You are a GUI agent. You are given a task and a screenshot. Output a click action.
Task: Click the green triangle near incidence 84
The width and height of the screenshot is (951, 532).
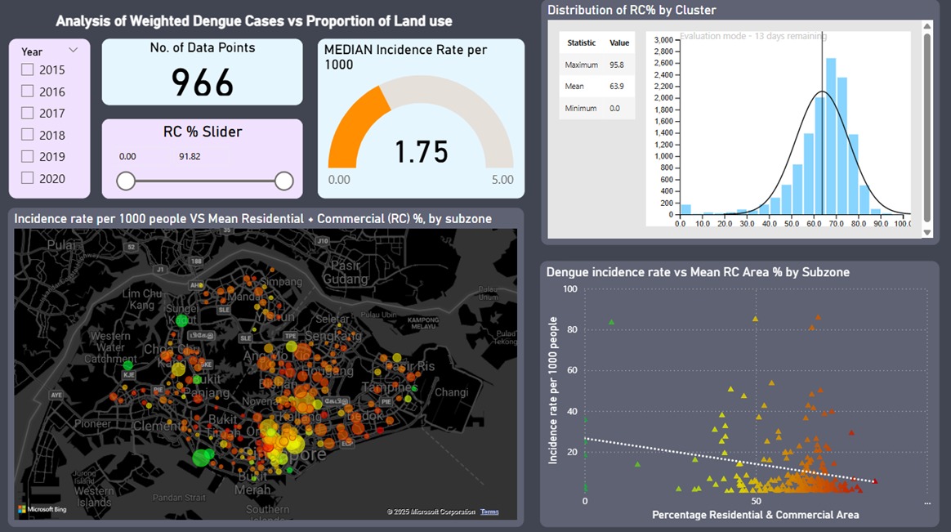point(611,322)
